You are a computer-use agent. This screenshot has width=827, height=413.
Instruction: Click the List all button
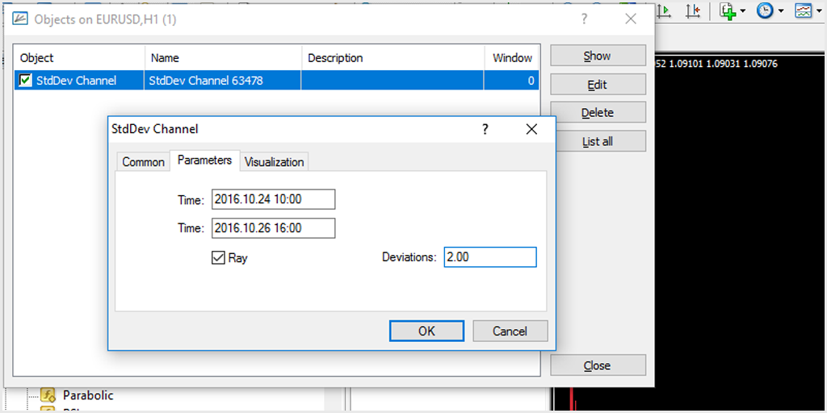pyautogui.click(x=598, y=141)
